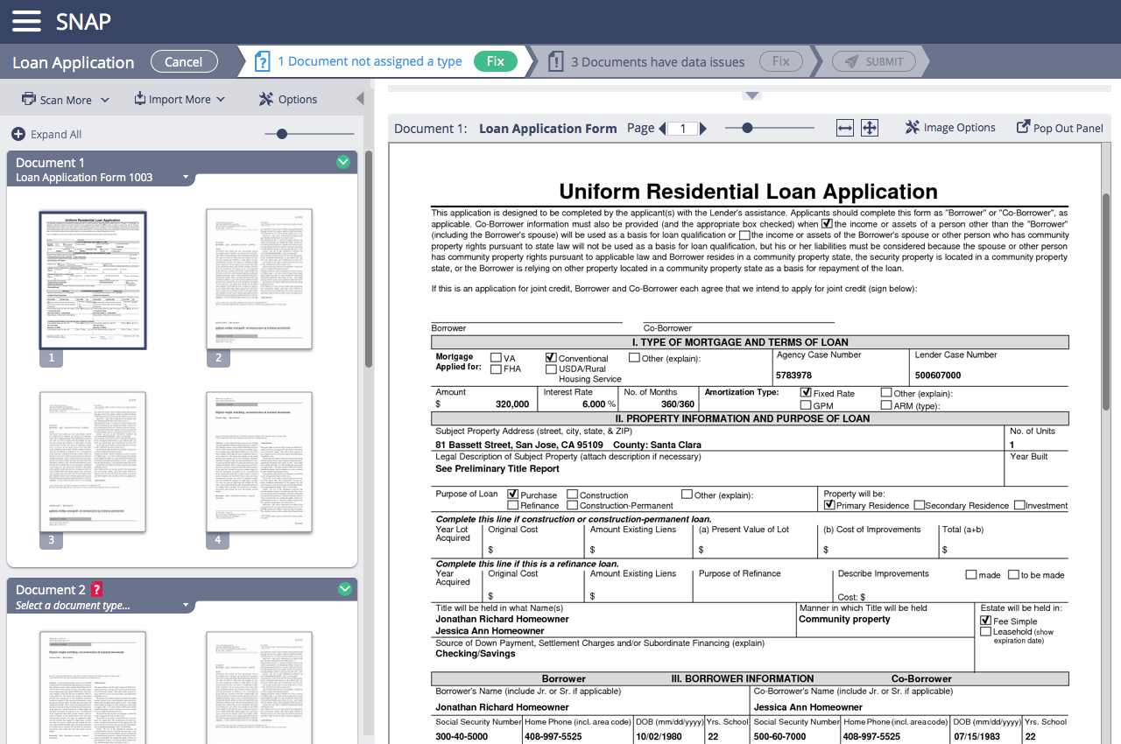Click the Image Options tools icon
The width and height of the screenshot is (1121, 744).
pos(913,128)
